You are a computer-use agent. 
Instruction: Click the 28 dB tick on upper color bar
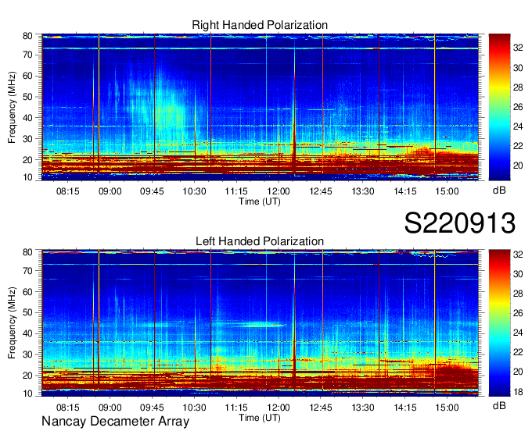[518, 87]
